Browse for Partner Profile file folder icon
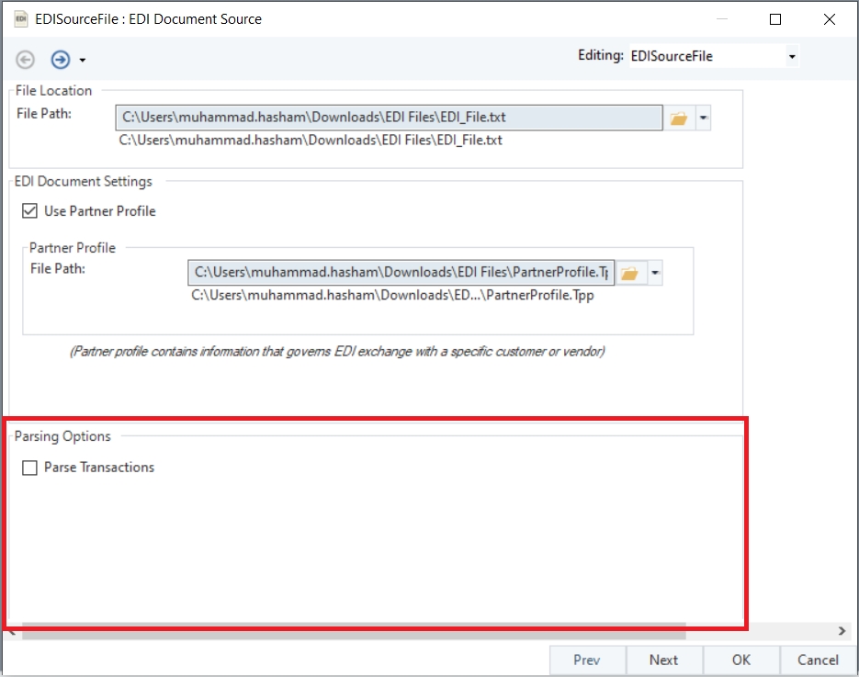859x677 pixels. (x=630, y=273)
